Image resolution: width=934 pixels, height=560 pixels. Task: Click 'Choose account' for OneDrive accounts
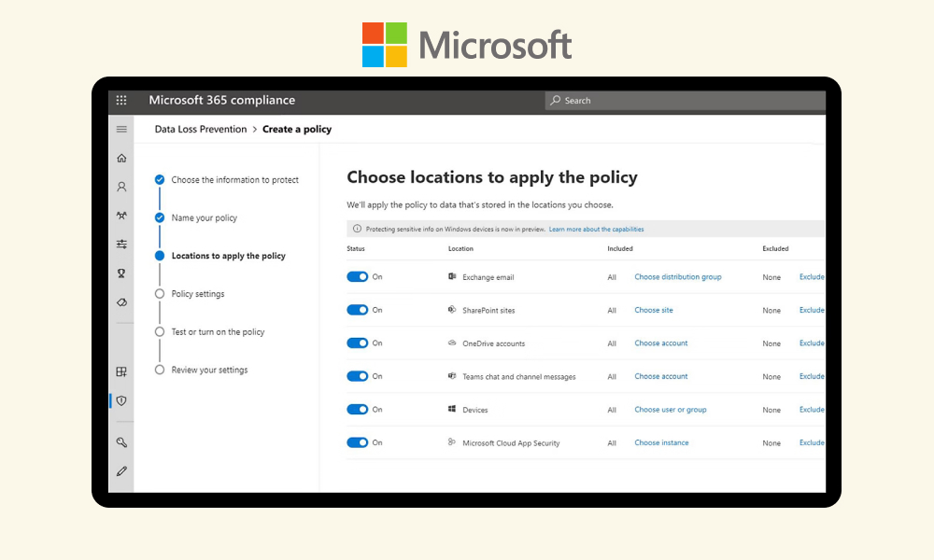[661, 343]
